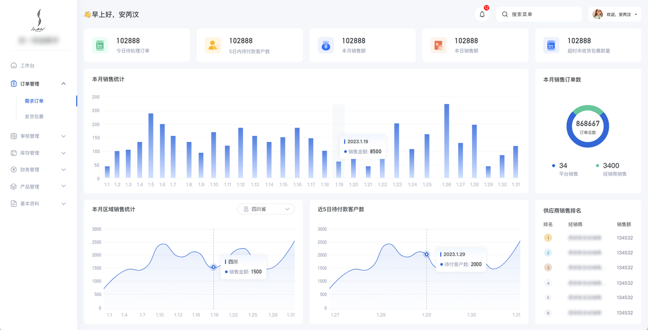Click the 审核管理 sidebar icon

[14, 136]
